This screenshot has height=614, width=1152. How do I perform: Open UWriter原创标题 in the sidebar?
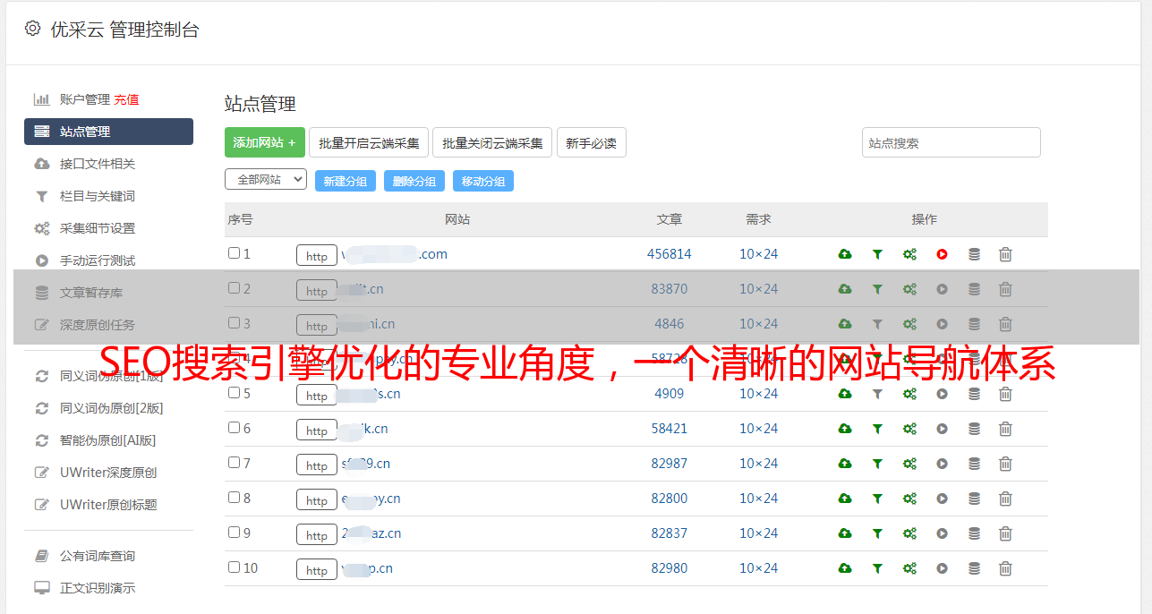pyautogui.click(x=108, y=505)
